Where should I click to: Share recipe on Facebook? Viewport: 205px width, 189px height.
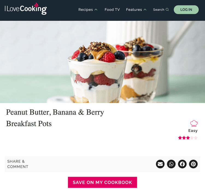pos(182,164)
